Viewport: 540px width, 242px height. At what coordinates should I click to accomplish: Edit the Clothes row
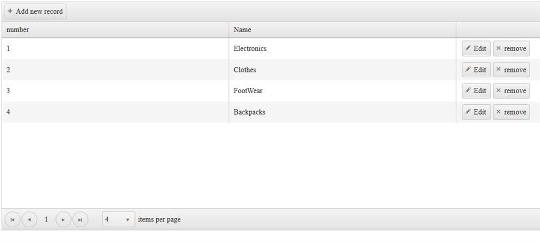(x=476, y=69)
